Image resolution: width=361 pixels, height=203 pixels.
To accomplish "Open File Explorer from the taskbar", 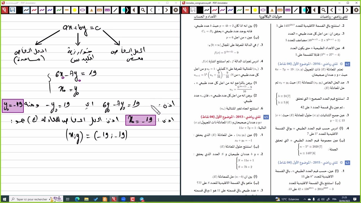I will (x=86, y=199).
